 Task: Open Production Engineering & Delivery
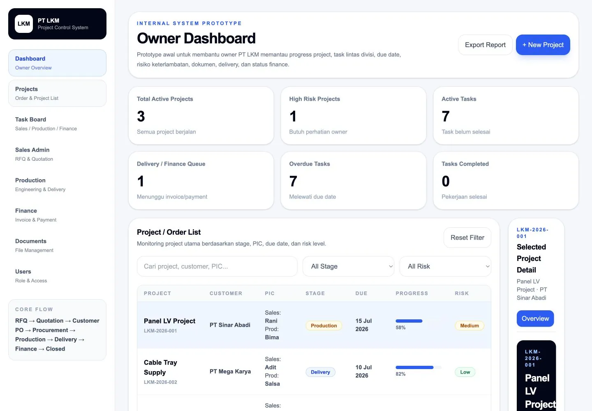(57, 185)
